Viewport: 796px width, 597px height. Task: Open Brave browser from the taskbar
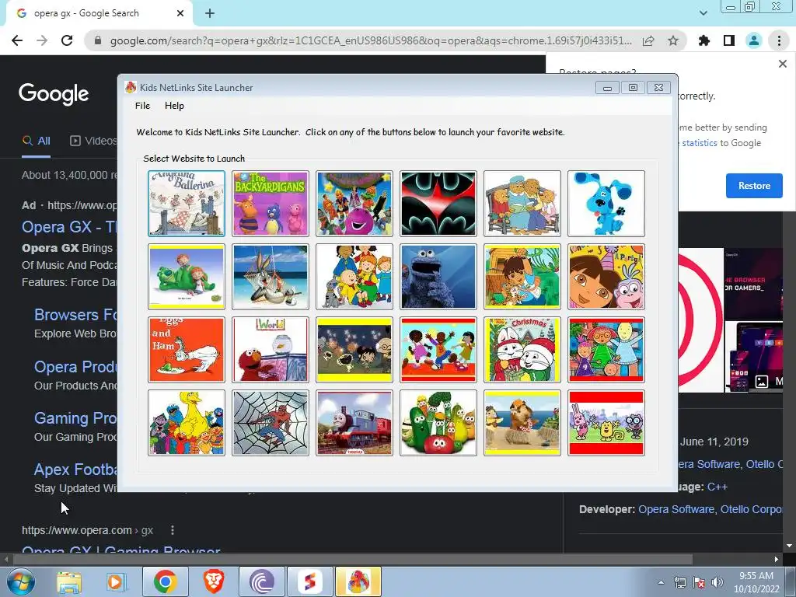point(214,581)
